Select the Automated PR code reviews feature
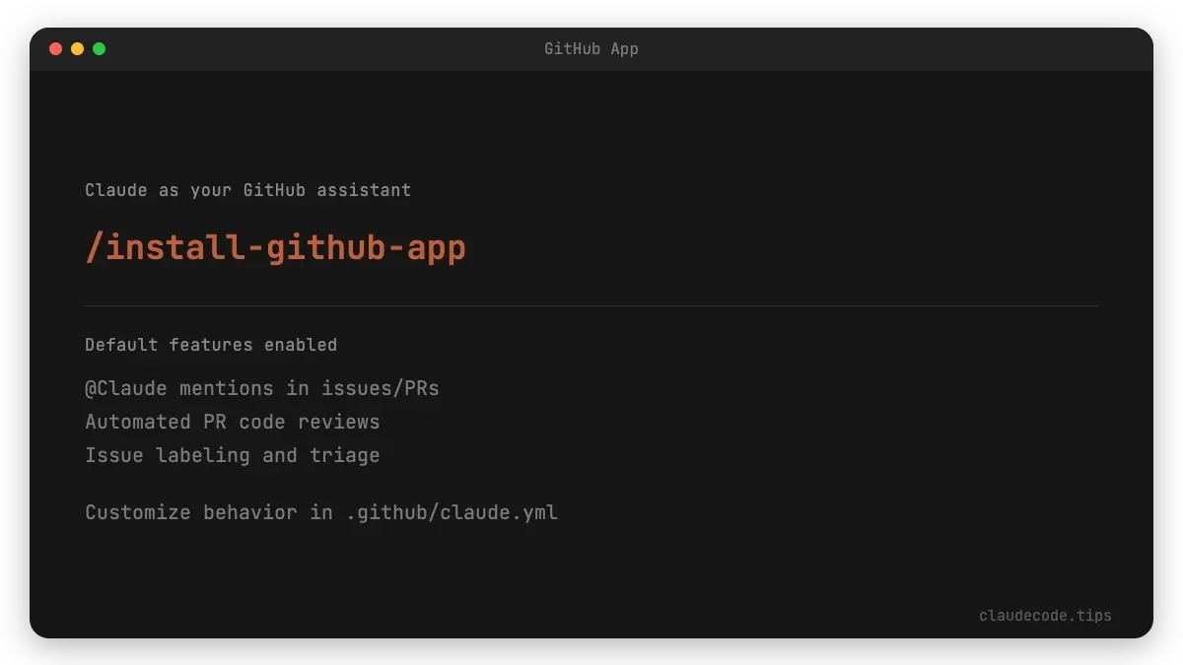 (233, 422)
